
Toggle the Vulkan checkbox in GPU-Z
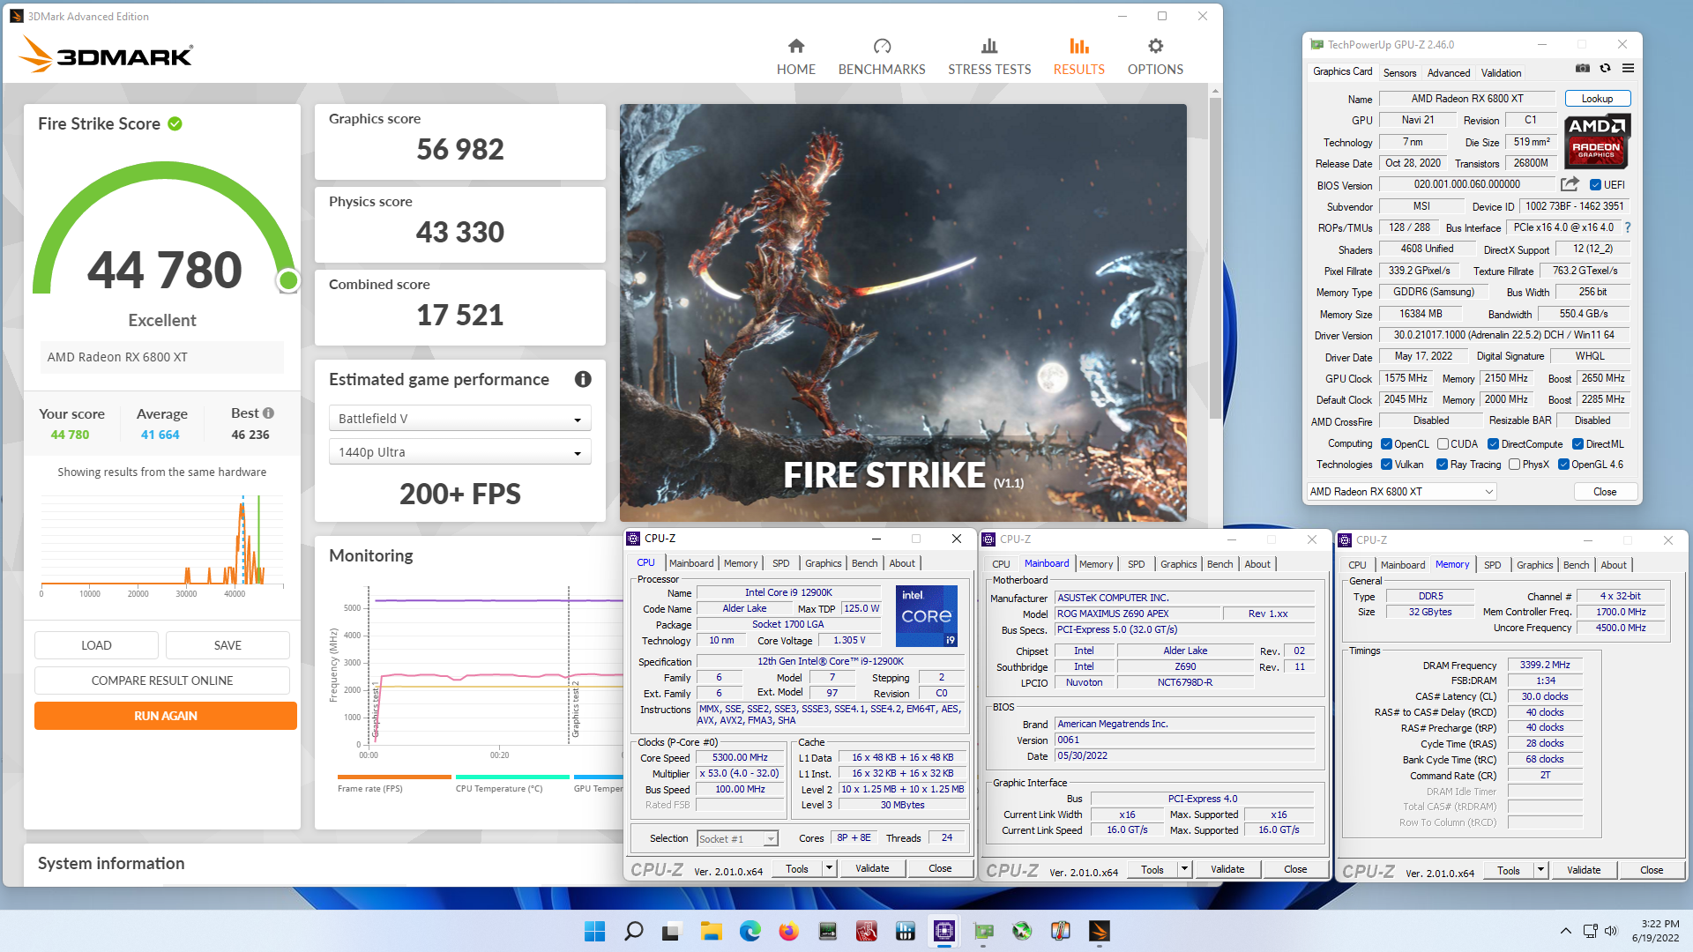click(1386, 465)
